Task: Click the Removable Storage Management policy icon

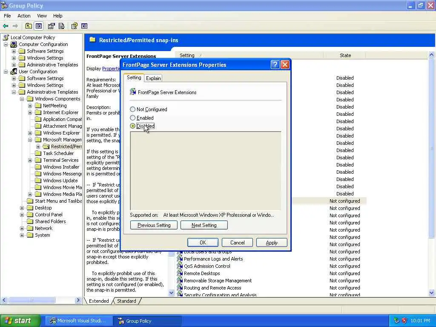Action: [x=180, y=281]
